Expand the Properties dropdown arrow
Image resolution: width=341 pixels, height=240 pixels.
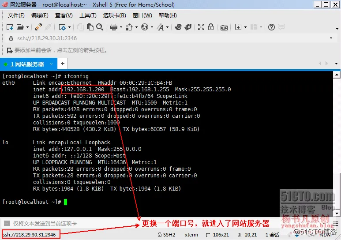69,27
